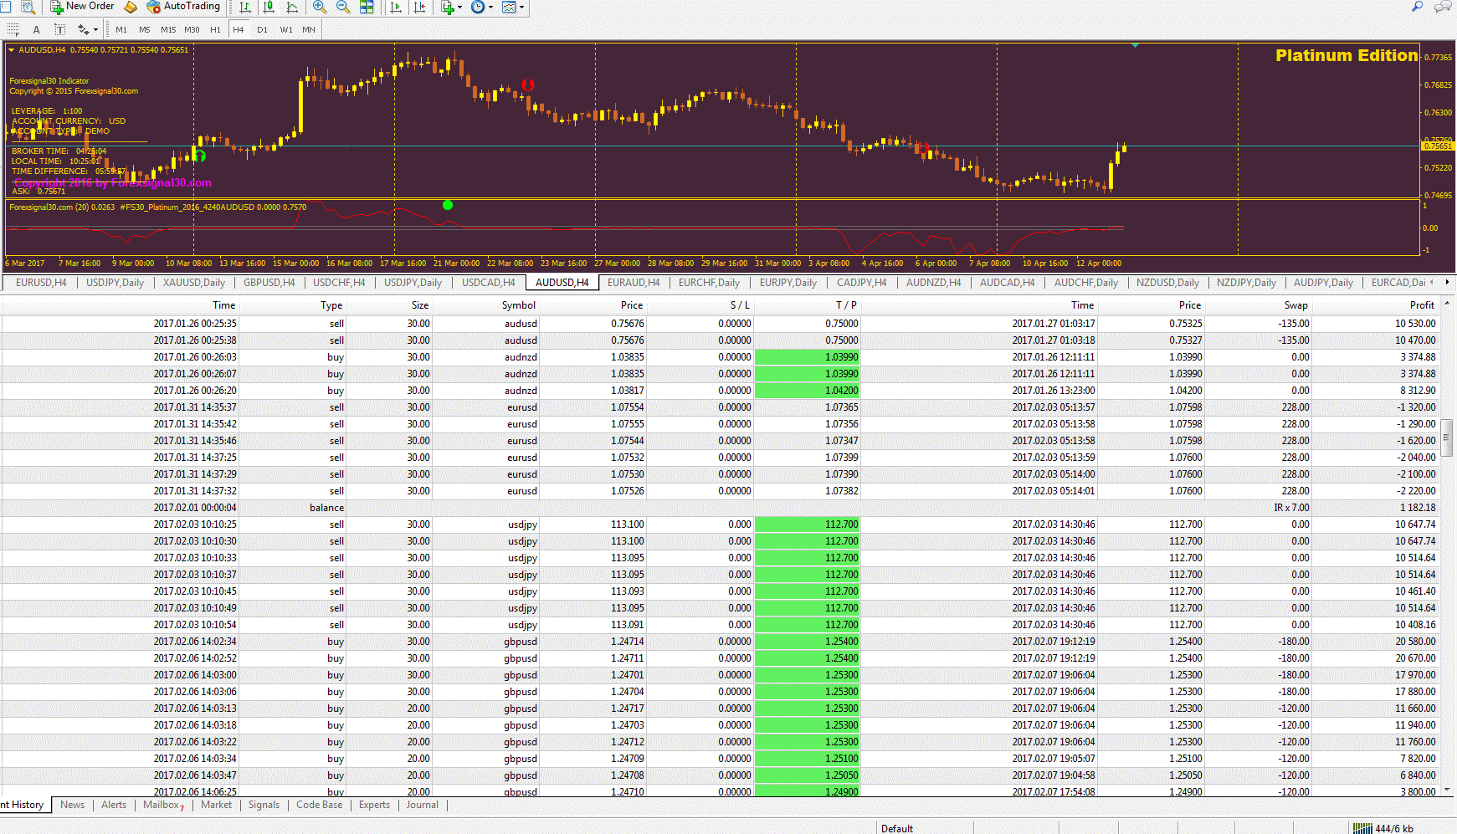
Task: Tile chart windows with the grid icon
Action: (367, 7)
